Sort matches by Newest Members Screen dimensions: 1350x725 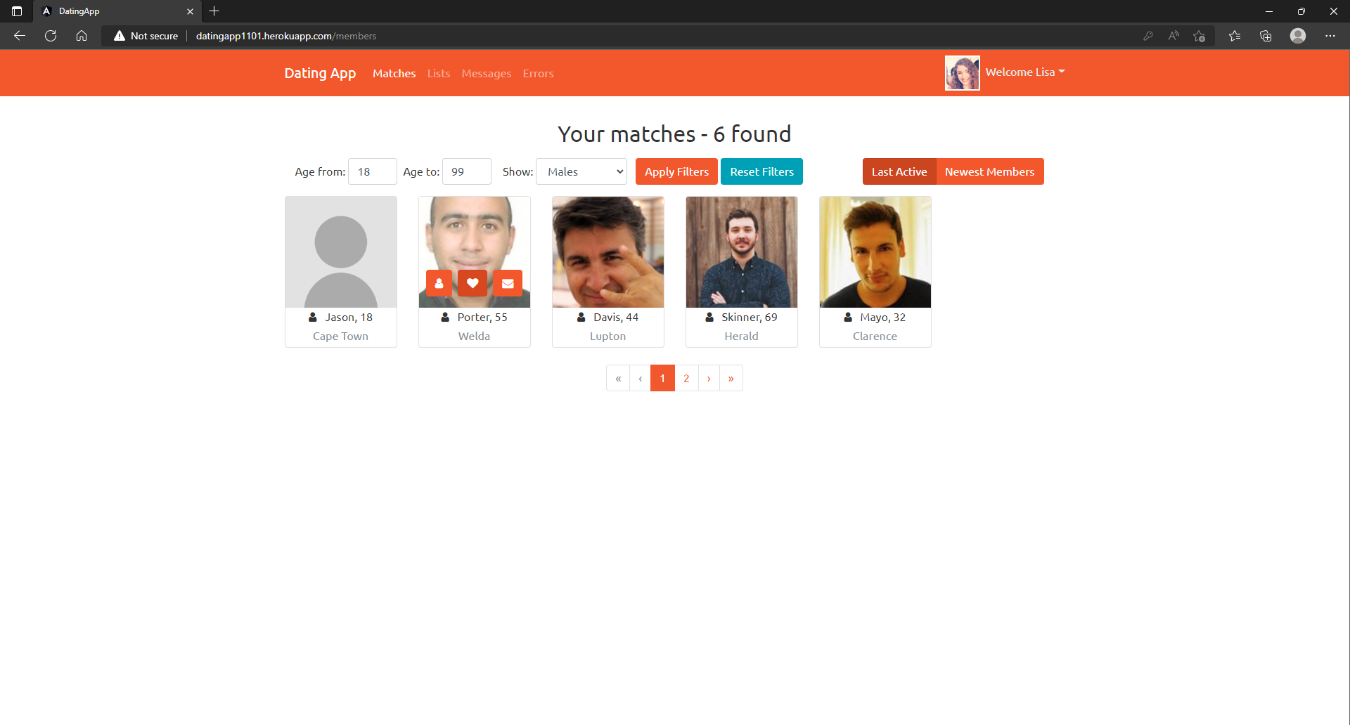(x=990, y=171)
